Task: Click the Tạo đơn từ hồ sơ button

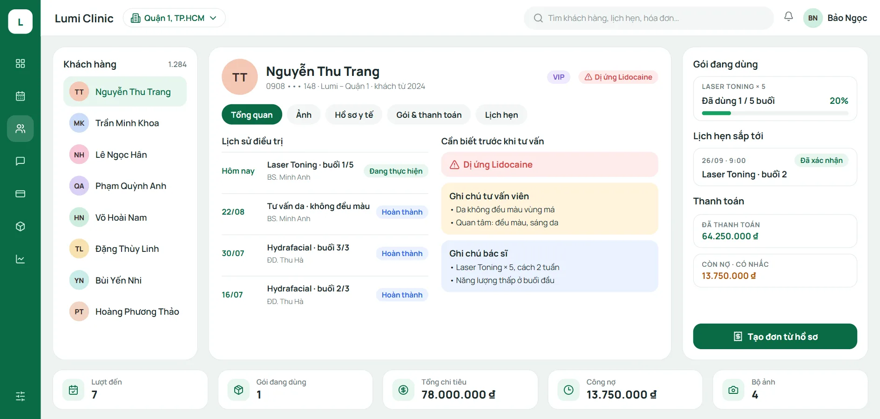Action: [x=775, y=336]
